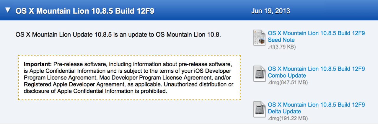This screenshot has width=378, height=124.
Task: Click the update description sentence above the notice
Action: click(x=118, y=35)
